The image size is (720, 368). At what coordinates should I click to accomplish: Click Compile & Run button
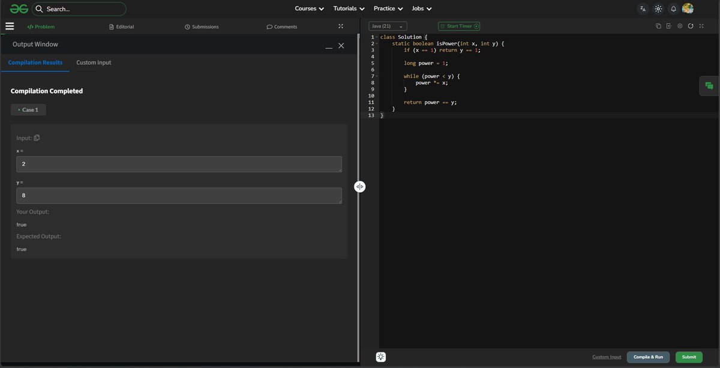[648, 357]
